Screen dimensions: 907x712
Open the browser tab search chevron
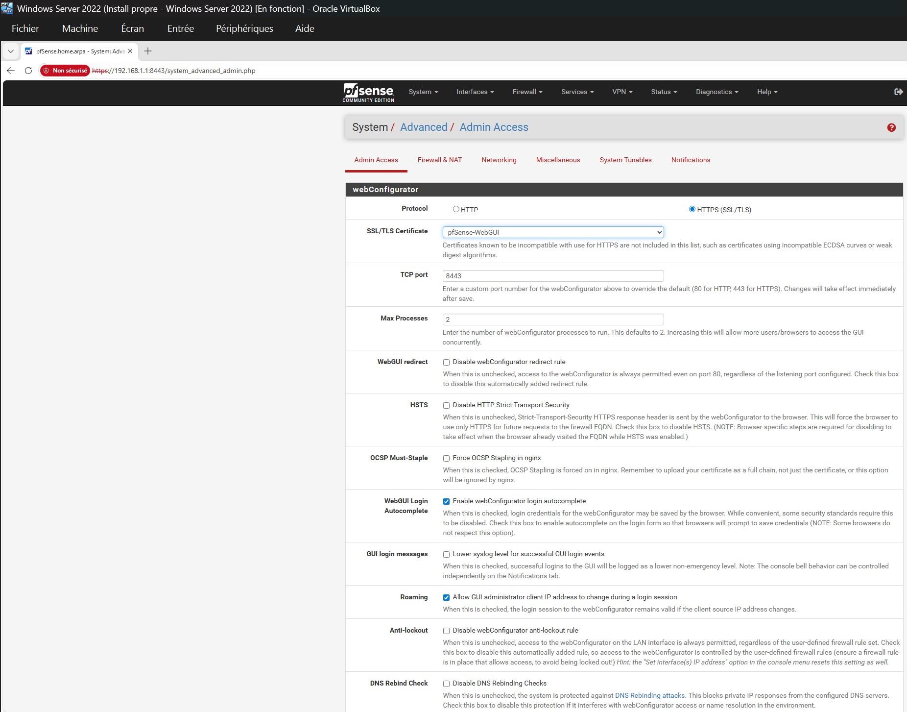[x=10, y=51]
